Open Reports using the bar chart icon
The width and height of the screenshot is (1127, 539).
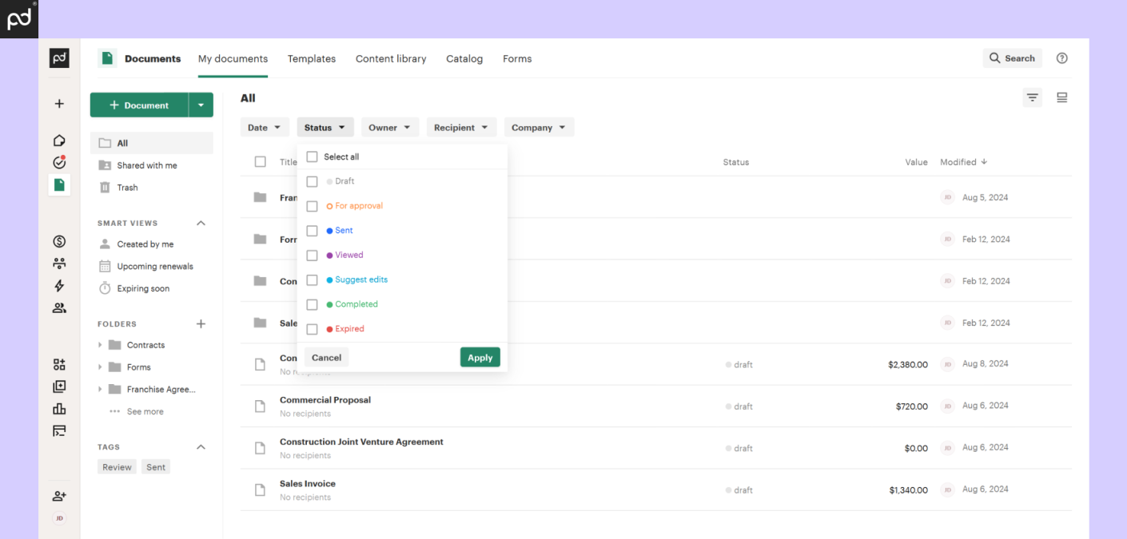coord(58,408)
